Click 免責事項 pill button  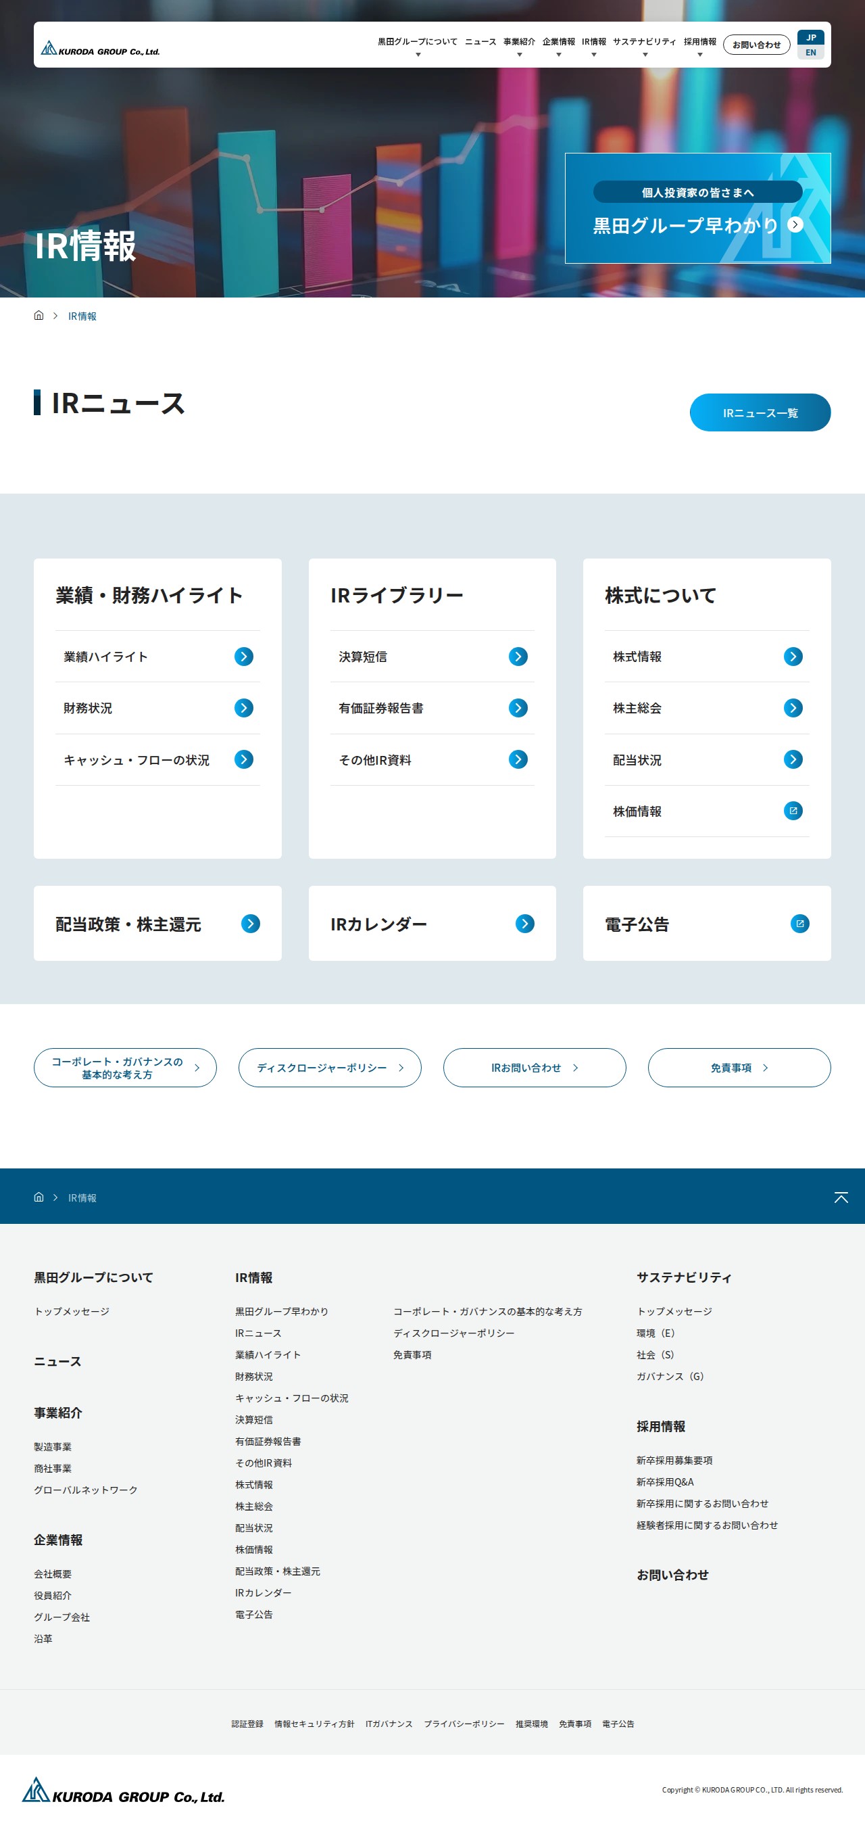pyautogui.click(x=739, y=1068)
